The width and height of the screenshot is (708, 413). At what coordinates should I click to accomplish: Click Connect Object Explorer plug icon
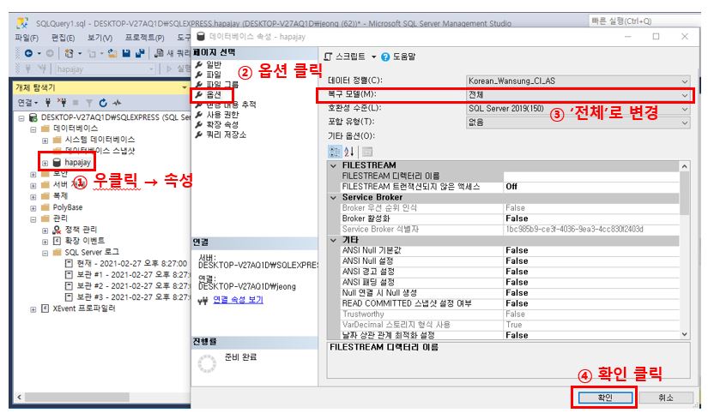click(48, 103)
